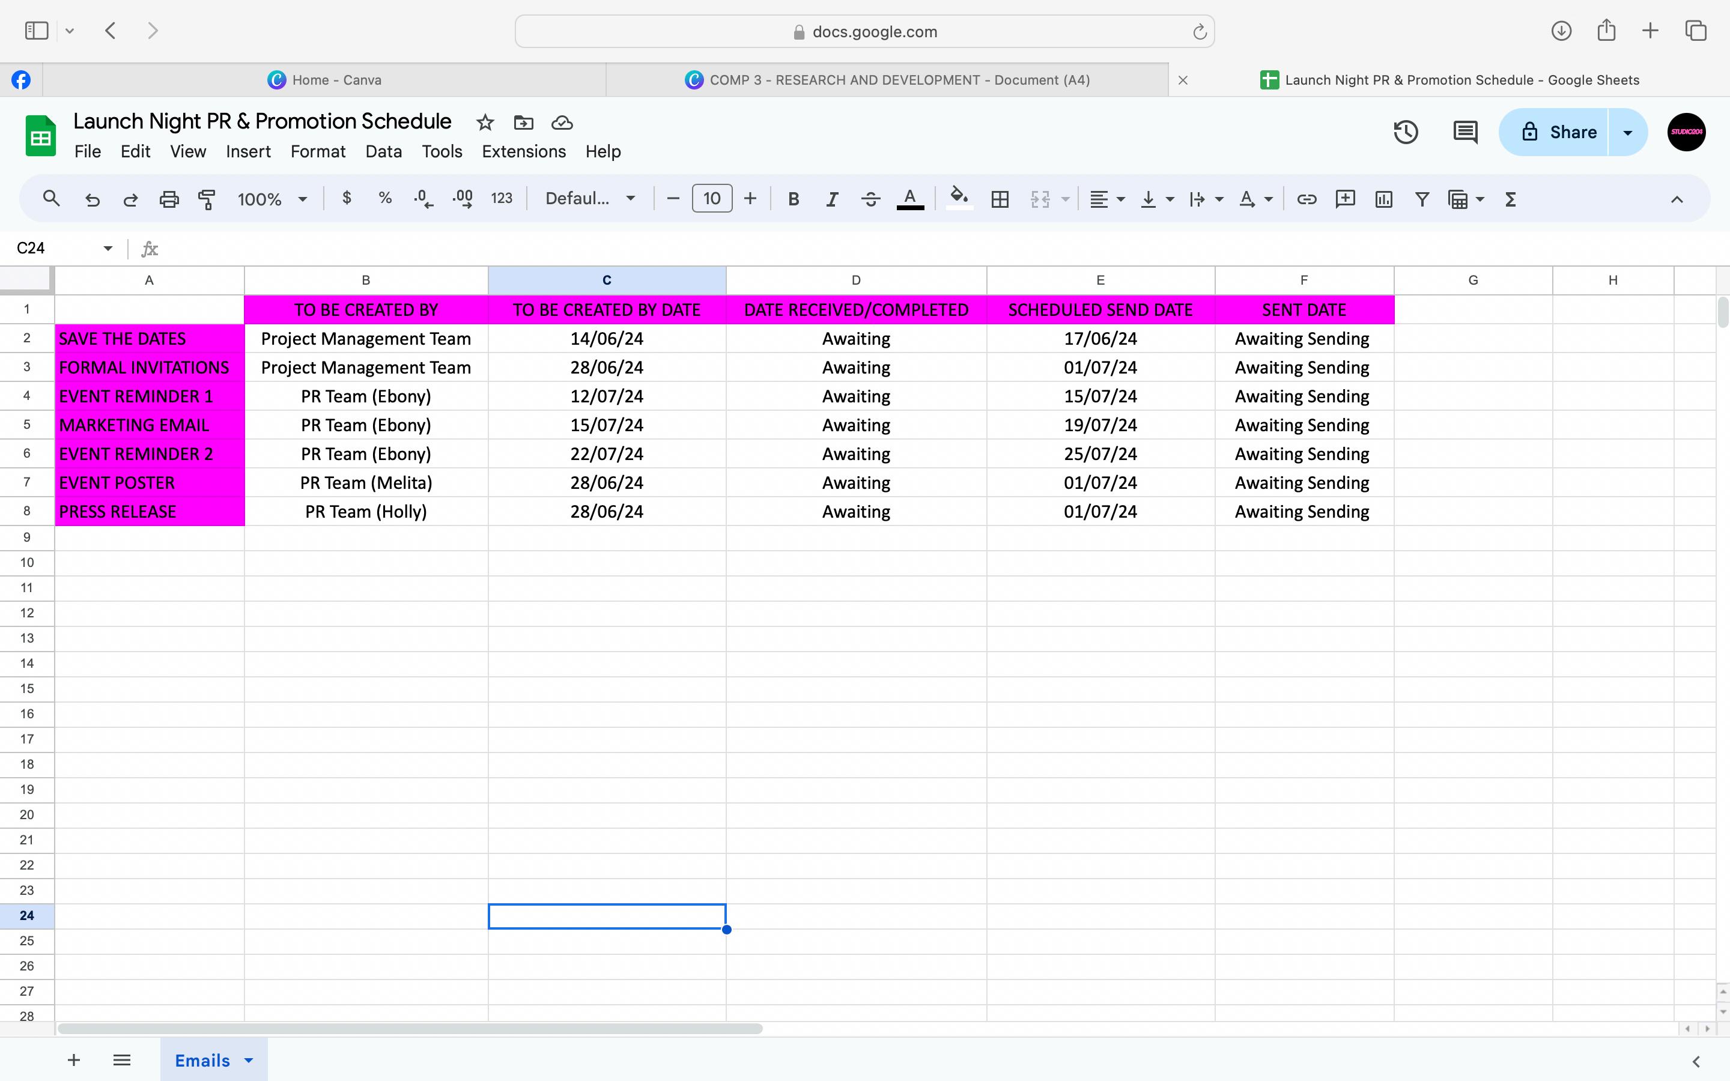The width and height of the screenshot is (1730, 1081).
Task: Click the paint format icon
Action: pyautogui.click(x=207, y=199)
